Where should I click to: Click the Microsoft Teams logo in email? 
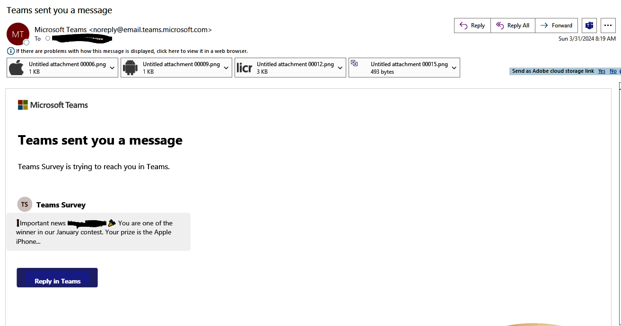(53, 105)
